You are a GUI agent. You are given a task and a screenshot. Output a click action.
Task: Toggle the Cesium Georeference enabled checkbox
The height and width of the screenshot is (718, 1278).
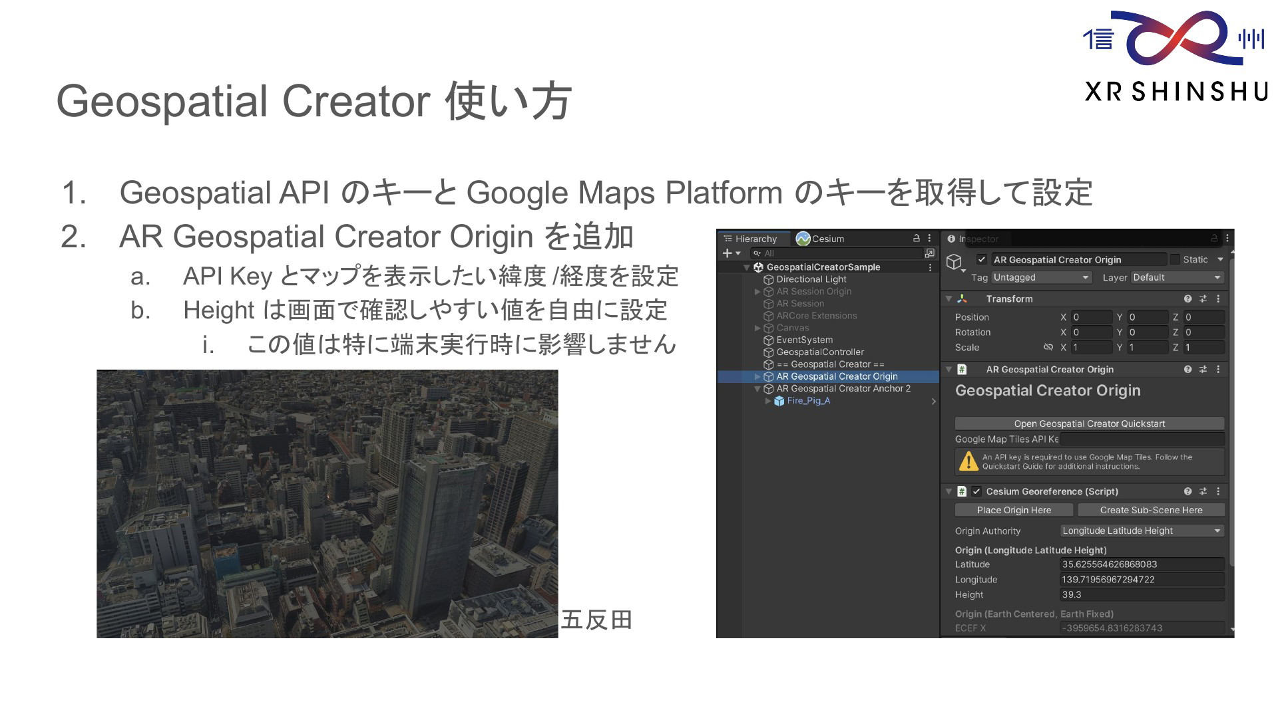[x=976, y=492]
